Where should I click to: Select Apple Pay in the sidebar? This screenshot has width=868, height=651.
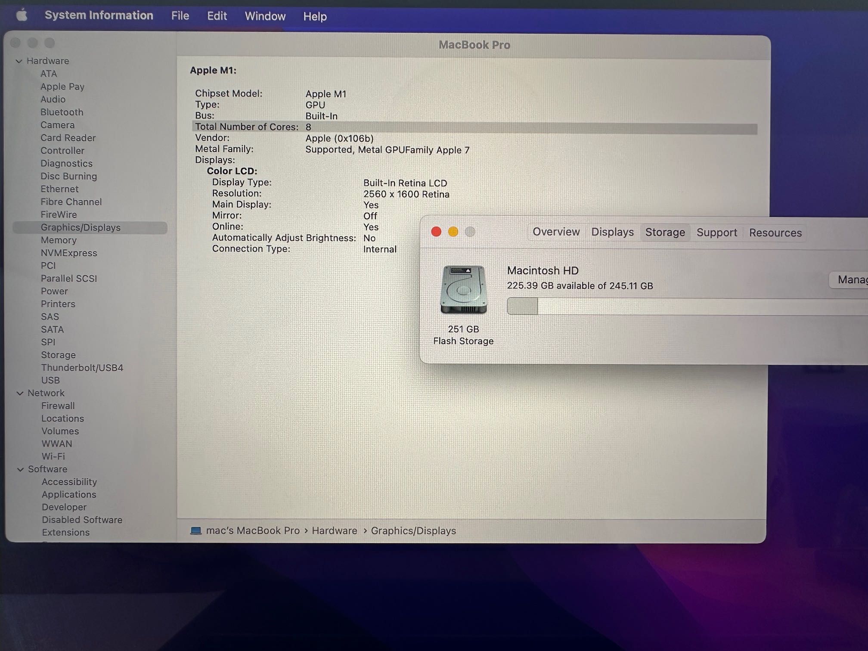point(62,87)
